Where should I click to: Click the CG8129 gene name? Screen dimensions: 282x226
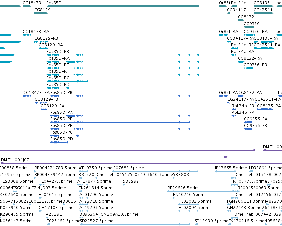pos(43,10)
